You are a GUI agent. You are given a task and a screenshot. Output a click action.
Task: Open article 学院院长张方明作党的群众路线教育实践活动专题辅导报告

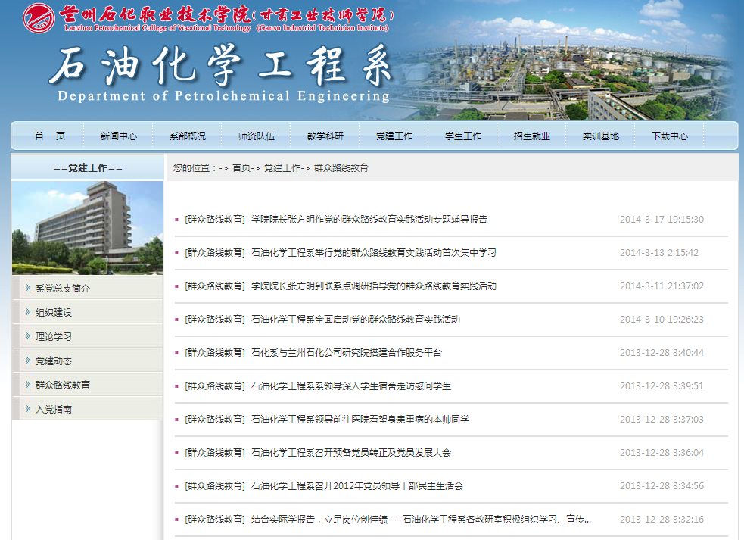point(369,220)
